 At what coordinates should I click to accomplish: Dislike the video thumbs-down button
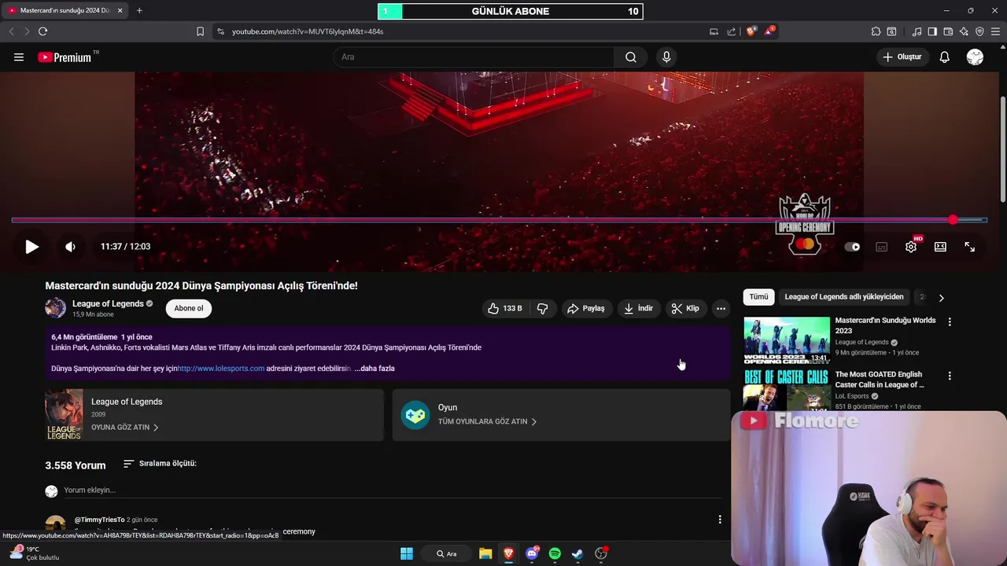(x=543, y=308)
